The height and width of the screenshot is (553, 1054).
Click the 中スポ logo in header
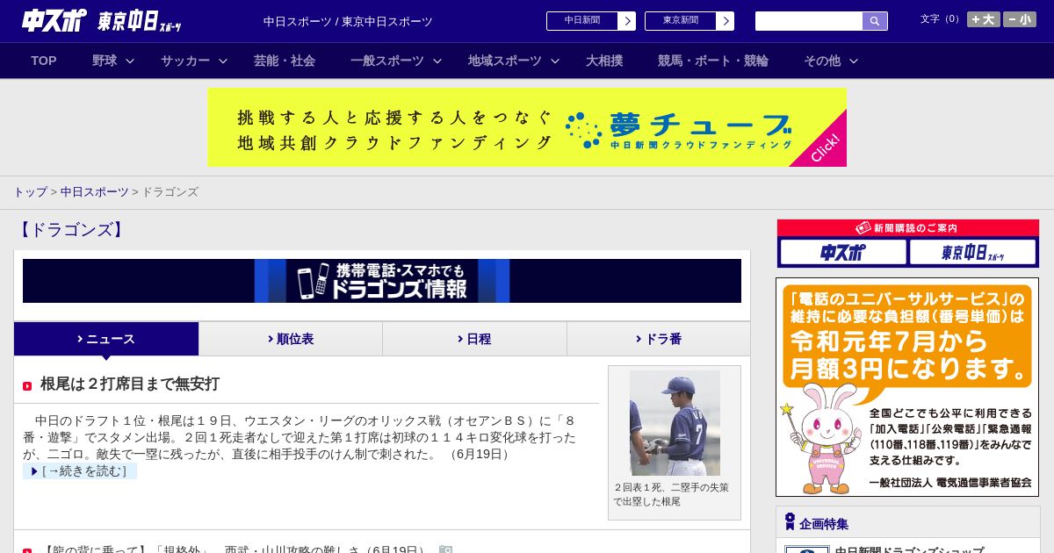click(x=54, y=20)
